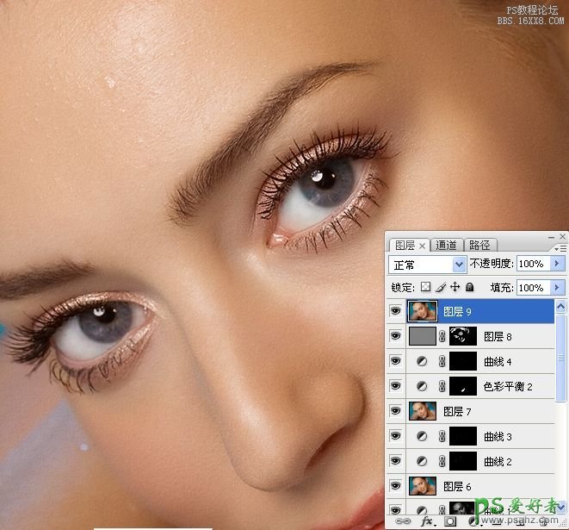Click the link layers icon at panel bottom
The image size is (569, 530).
403,521
